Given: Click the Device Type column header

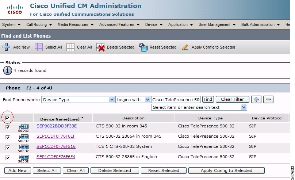Looking at the screenshot, I should pyautogui.click(x=210, y=118).
